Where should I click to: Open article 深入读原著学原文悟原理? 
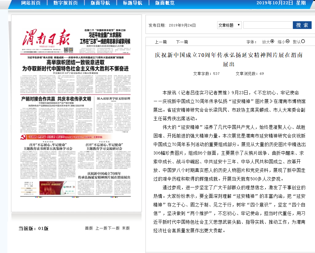[x=114, y=98]
